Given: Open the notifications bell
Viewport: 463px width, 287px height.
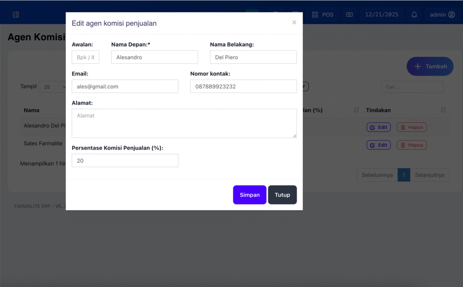Looking at the screenshot, I should (x=414, y=14).
